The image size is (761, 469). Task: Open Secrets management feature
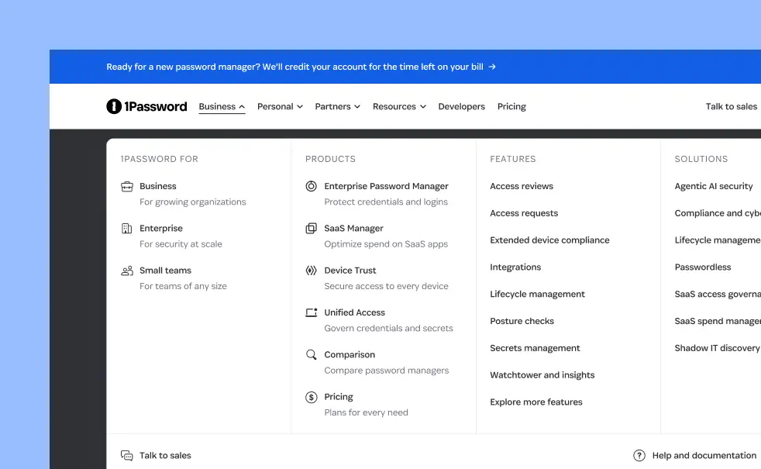(535, 348)
